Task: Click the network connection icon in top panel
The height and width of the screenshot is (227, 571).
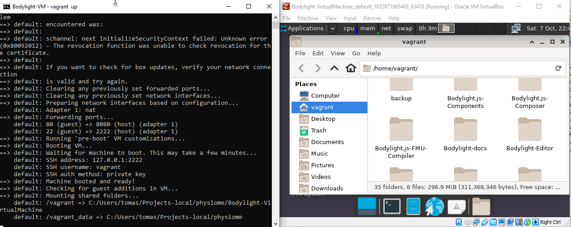Action: point(516,28)
